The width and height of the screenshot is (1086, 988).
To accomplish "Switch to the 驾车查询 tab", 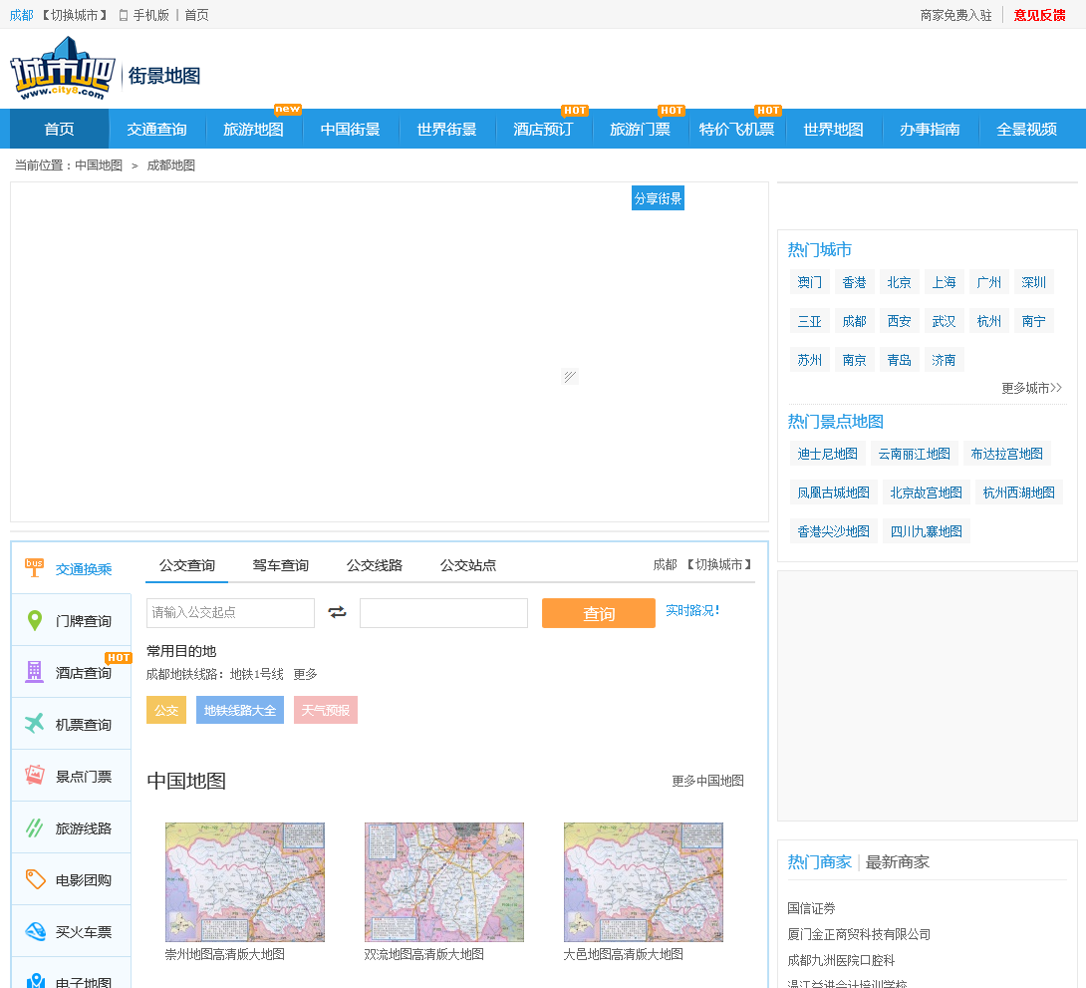I will point(281,565).
